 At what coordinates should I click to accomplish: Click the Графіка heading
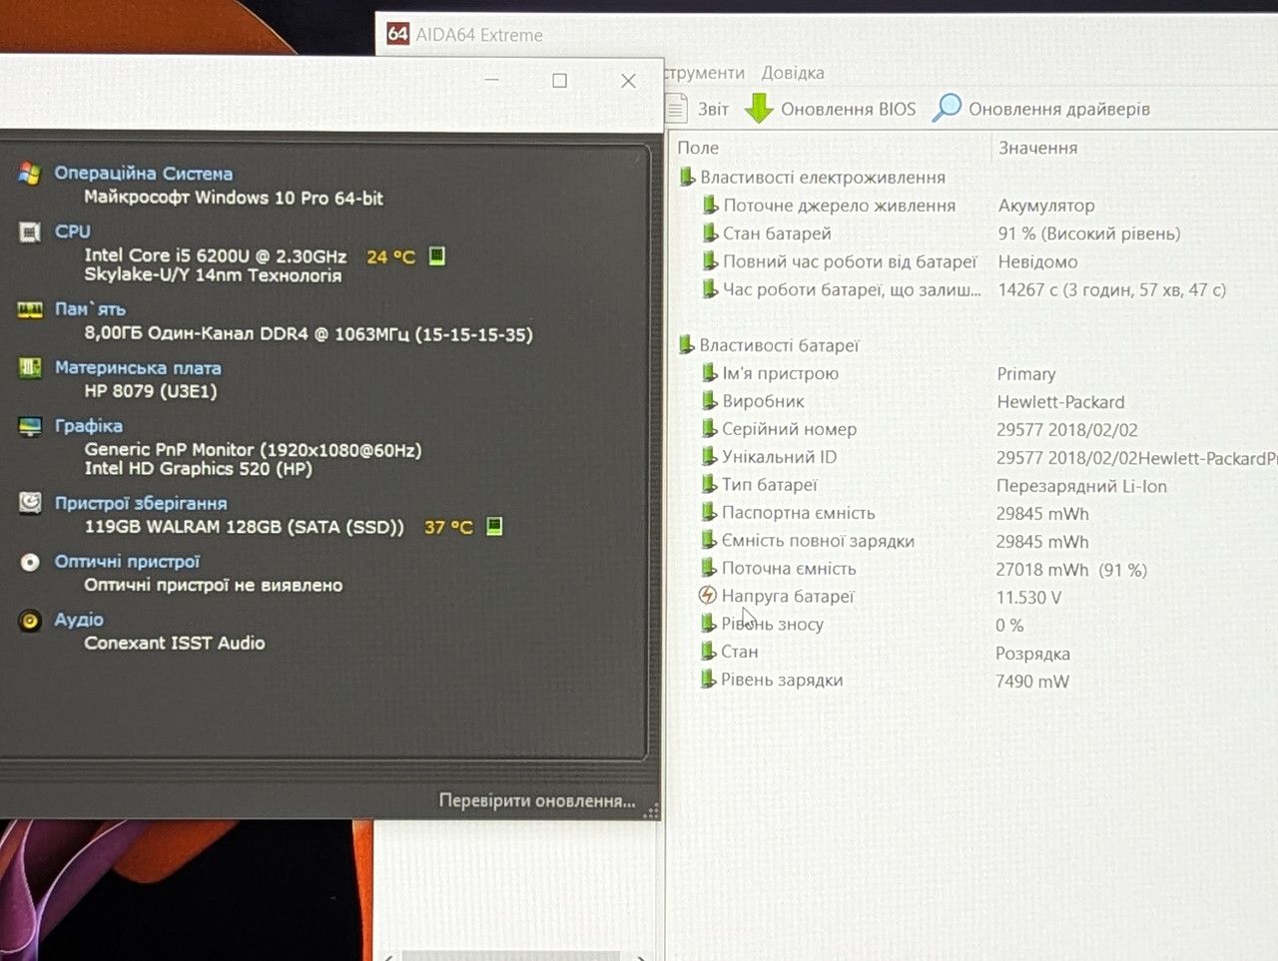pos(89,426)
